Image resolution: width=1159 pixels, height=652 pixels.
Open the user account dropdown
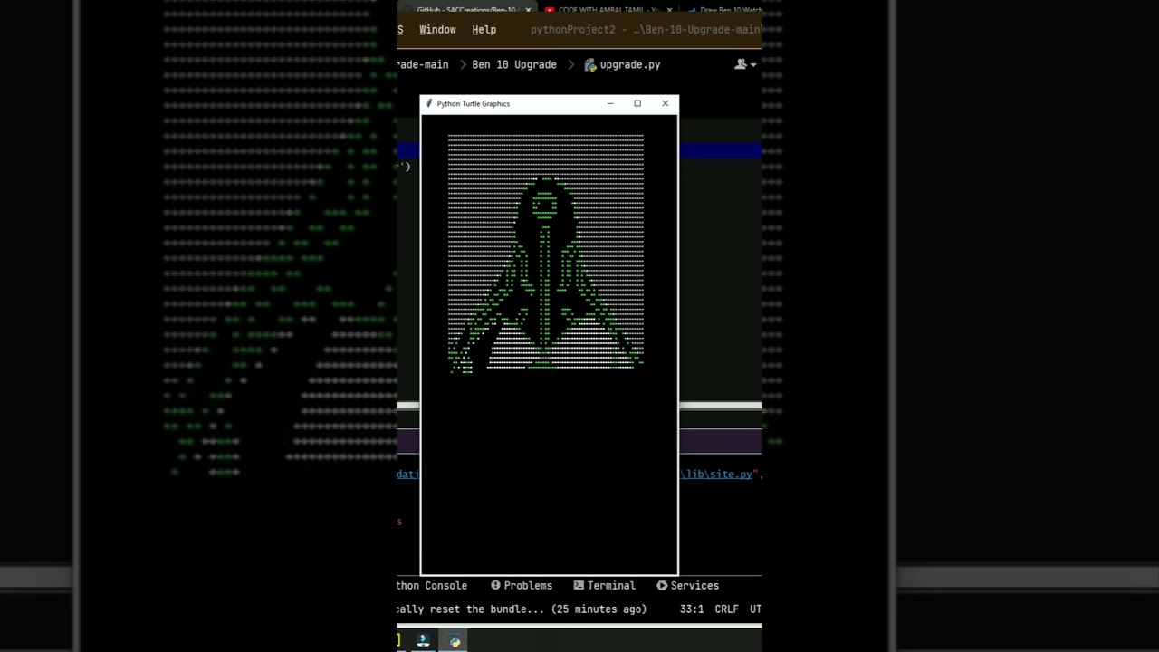point(745,64)
